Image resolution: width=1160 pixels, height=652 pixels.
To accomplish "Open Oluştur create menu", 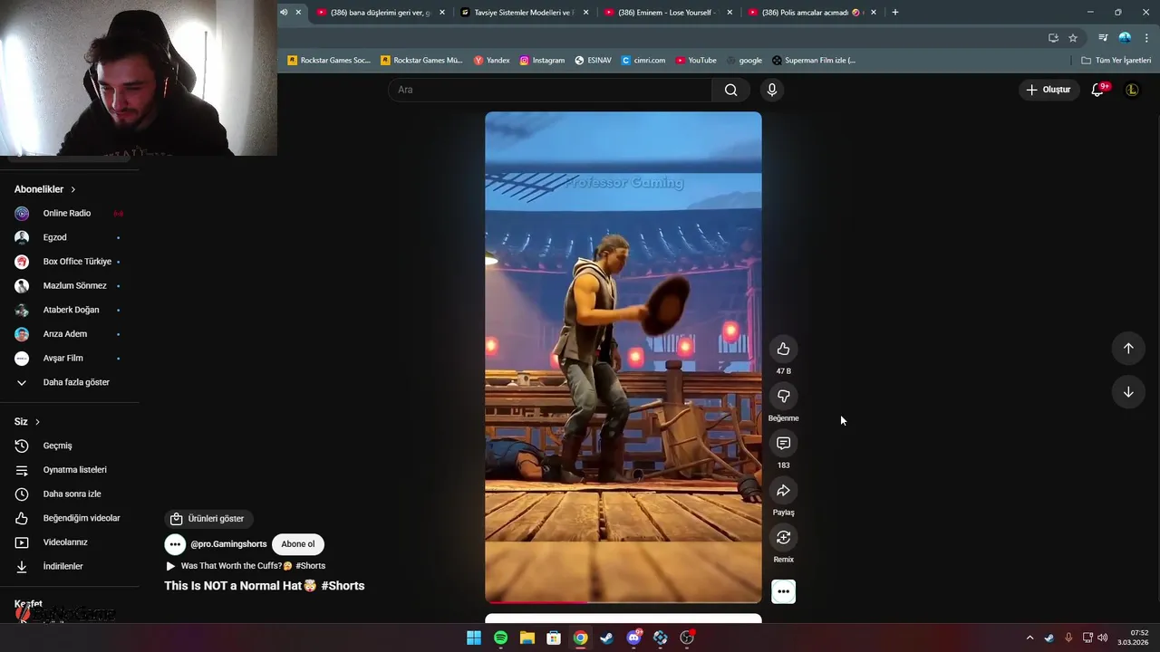I will tap(1048, 90).
